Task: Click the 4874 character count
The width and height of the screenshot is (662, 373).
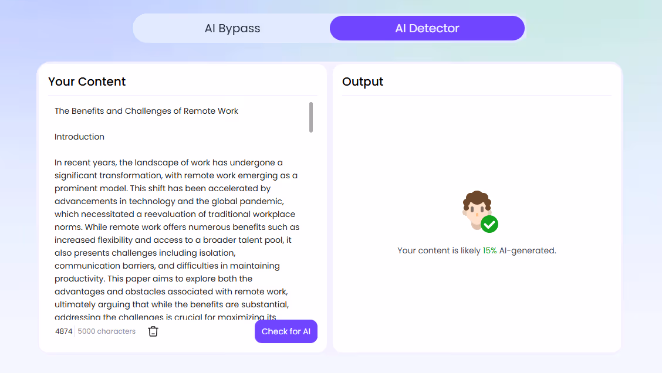Action: (64, 331)
